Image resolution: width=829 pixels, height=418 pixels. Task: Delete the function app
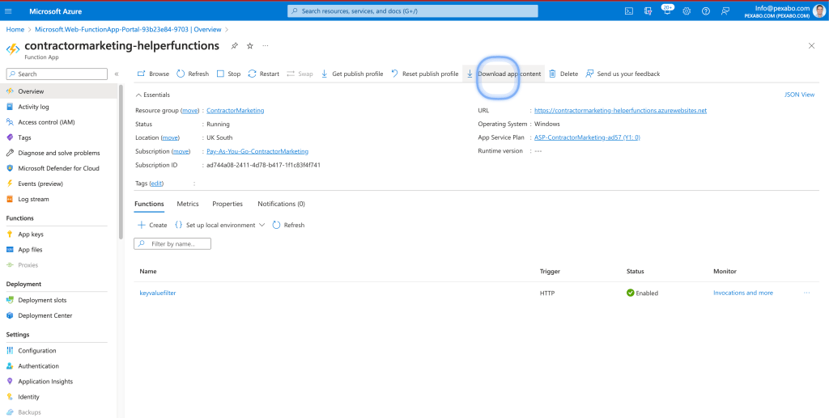point(563,74)
